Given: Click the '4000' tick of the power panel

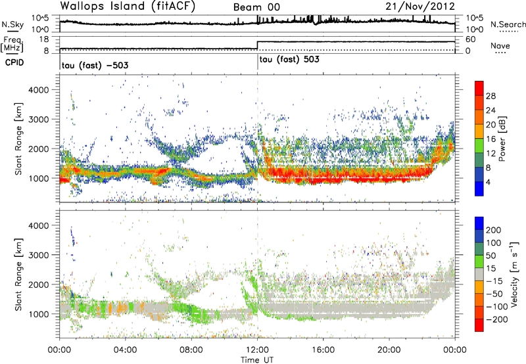Looking at the screenshot, I should click(x=38, y=90).
